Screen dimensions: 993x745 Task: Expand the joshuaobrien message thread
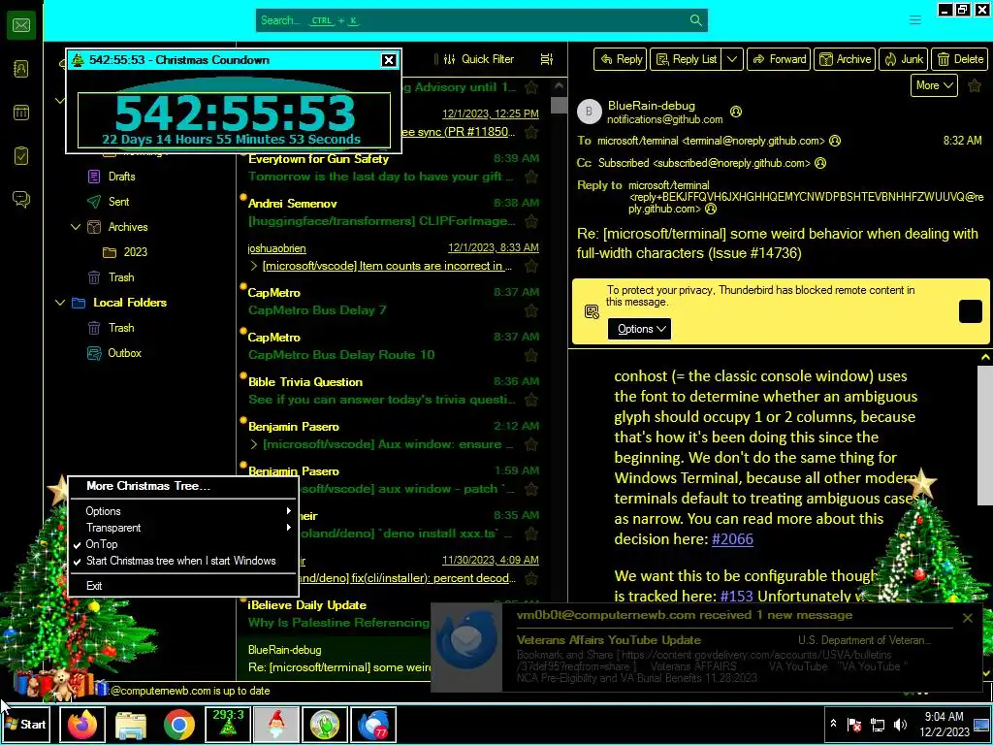pyautogui.click(x=254, y=266)
